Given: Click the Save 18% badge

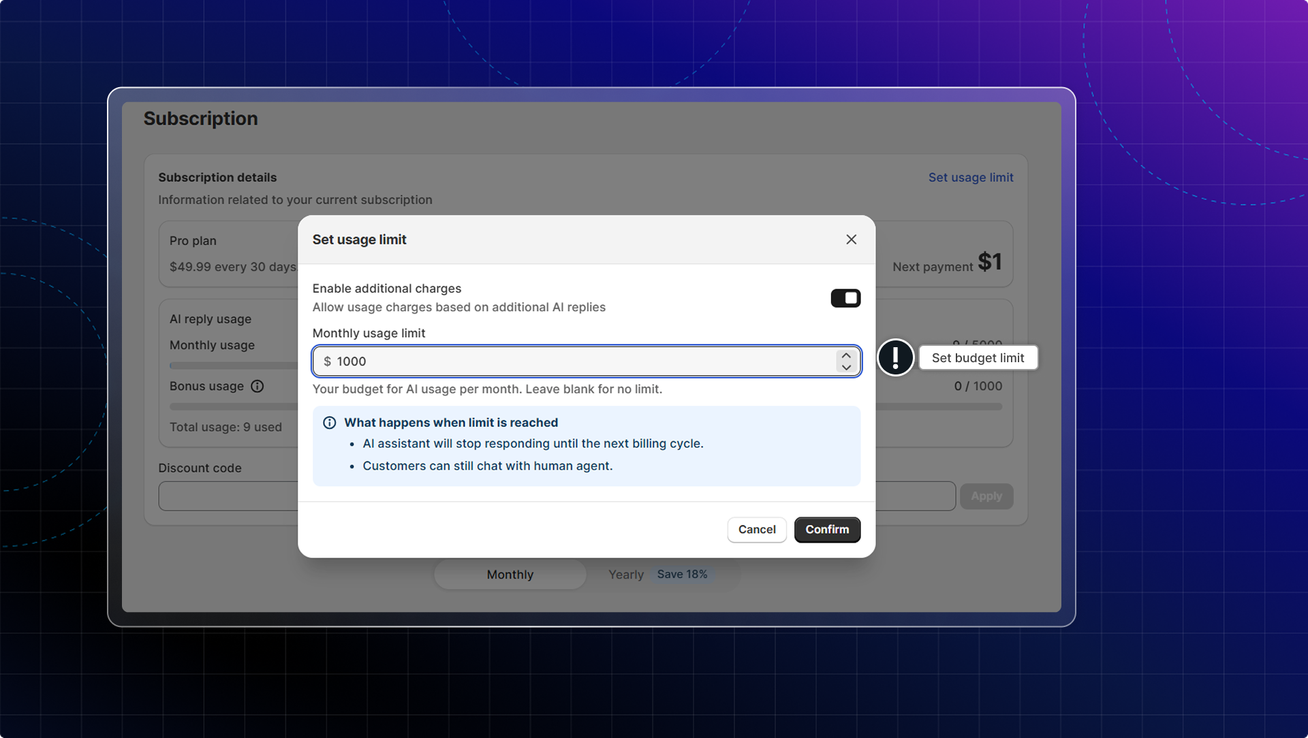Looking at the screenshot, I should click(682, 575).
